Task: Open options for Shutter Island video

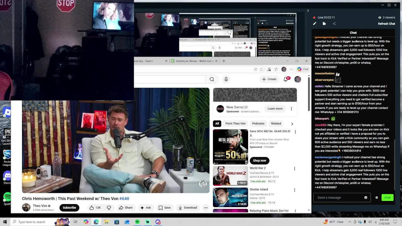Action: [295, 190]
